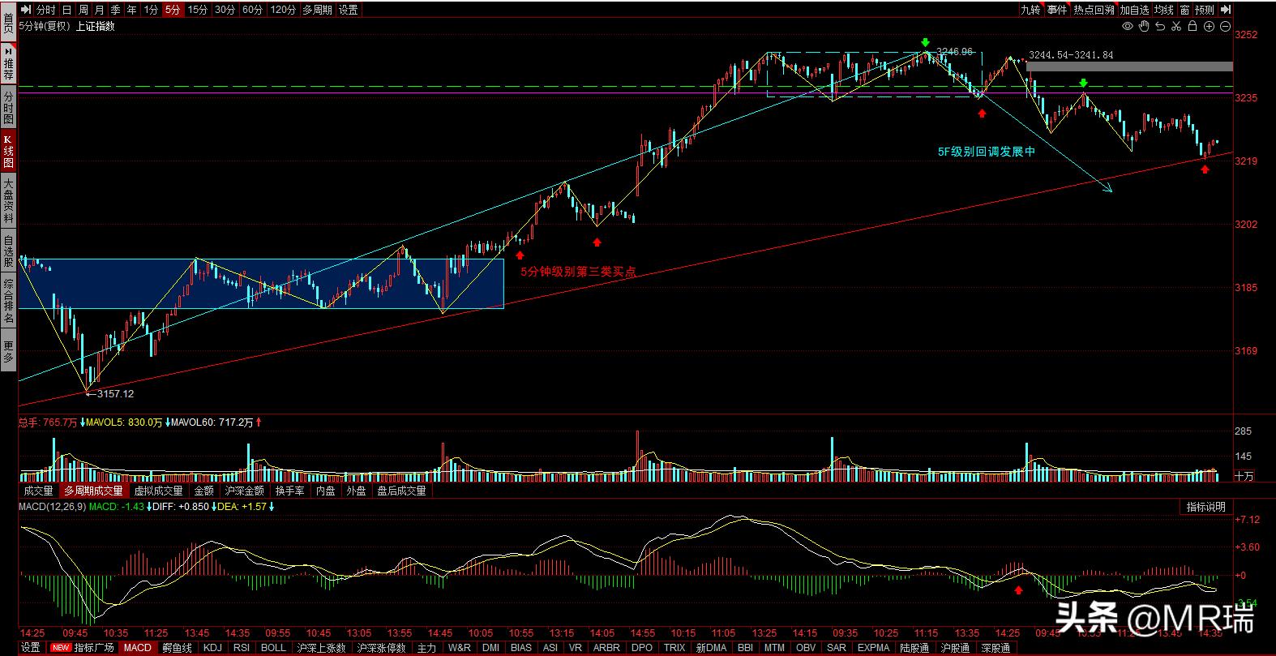
Task: Go to 首页 in the left sidebar
Action: tap(8, 22)
